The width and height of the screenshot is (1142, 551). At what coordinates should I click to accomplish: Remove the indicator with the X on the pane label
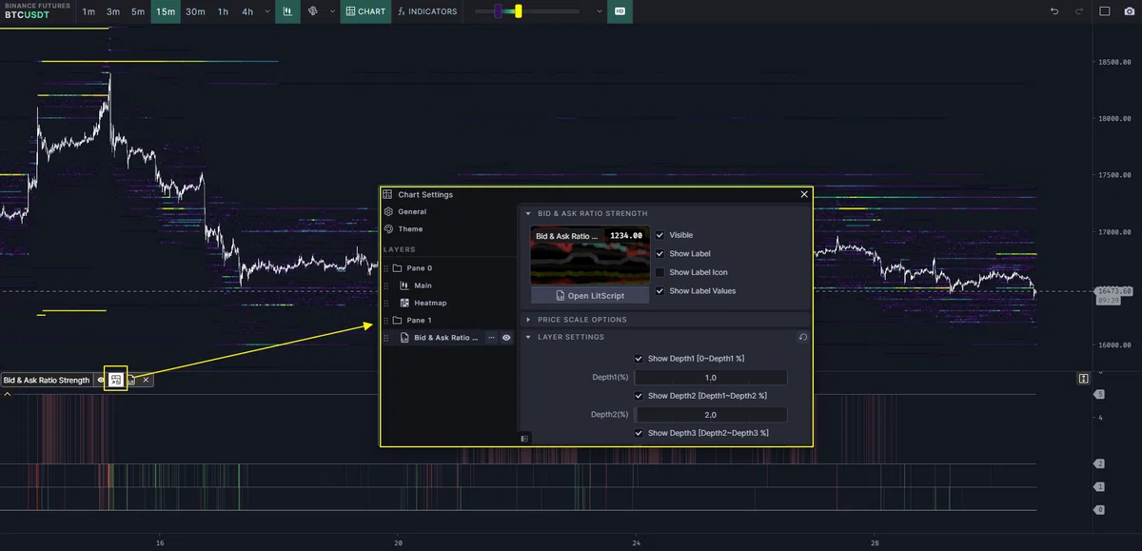pyautogui.click(x=146, y=380)
